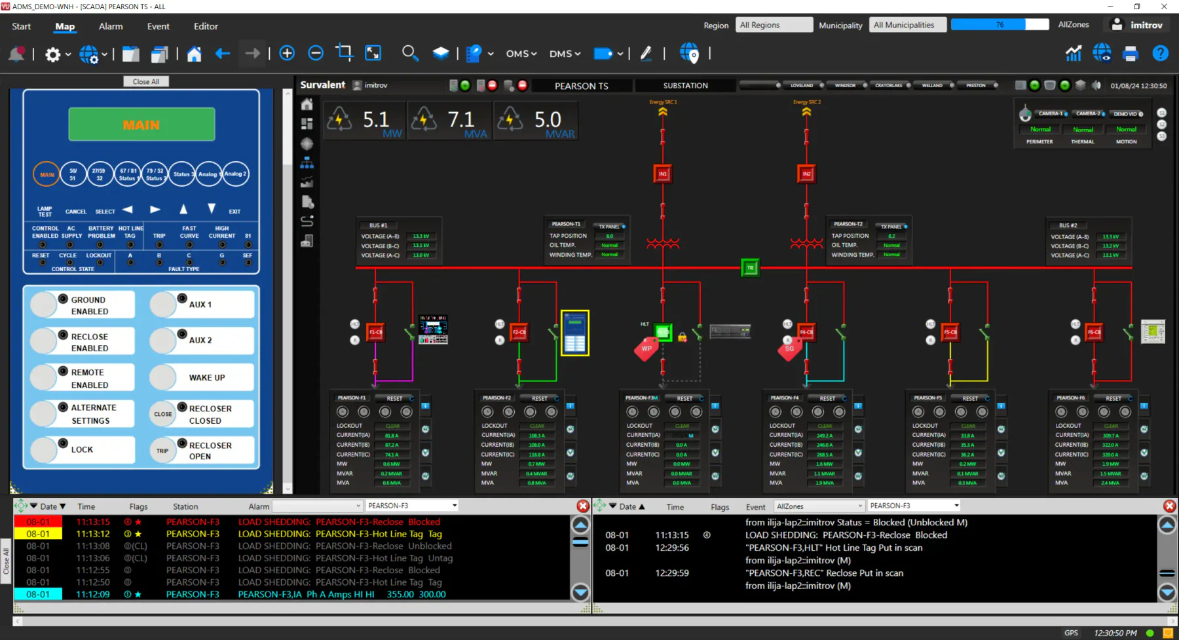
Task: Click the layers stack icon
Action: pos(441,53)
